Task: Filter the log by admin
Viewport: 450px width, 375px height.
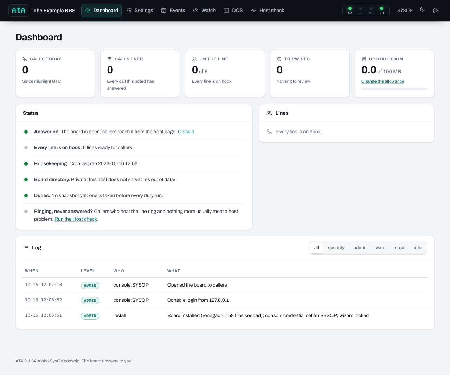Action: click(360, 248)
